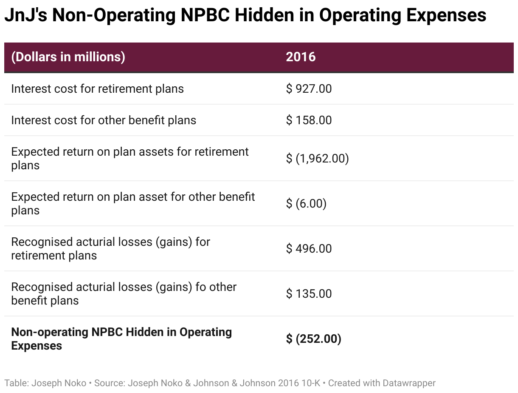This screenshot has width=518, height=393.
Task: Select 'Recognised acturial losses (gains) fo other benefit plans'
Action: pyautogui.click(x=124, y=293)
